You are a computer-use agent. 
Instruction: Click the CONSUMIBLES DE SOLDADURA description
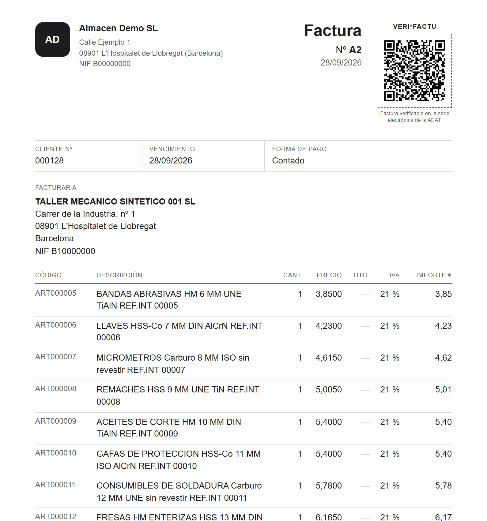coord(179,492)
